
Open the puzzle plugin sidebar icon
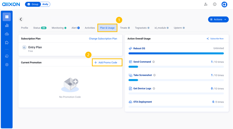pos(7,43)
